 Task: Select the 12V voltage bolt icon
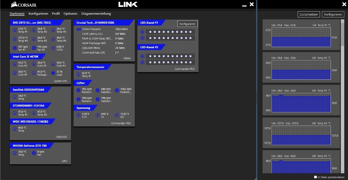click(x=117, y=116)
